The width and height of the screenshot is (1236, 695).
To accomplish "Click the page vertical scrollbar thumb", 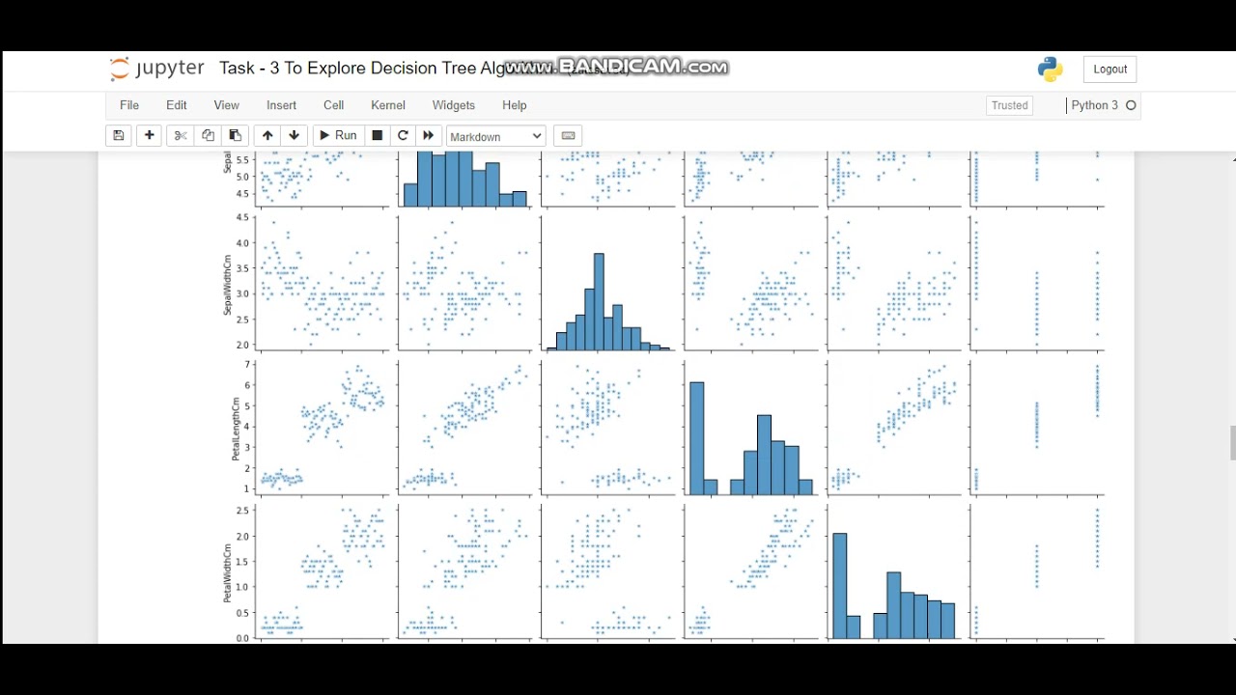I will tap(1231, 443).
